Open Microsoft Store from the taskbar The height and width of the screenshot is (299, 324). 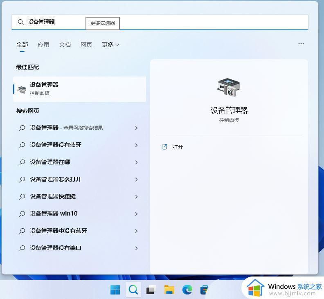(205, 290)
